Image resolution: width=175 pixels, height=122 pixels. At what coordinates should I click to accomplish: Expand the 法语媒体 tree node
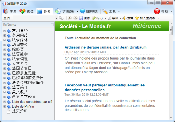click(4, 40)
